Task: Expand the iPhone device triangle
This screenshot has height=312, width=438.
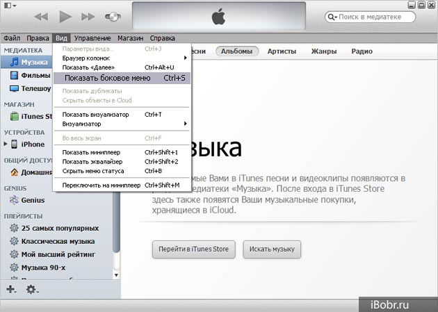Action: (6, 144)
